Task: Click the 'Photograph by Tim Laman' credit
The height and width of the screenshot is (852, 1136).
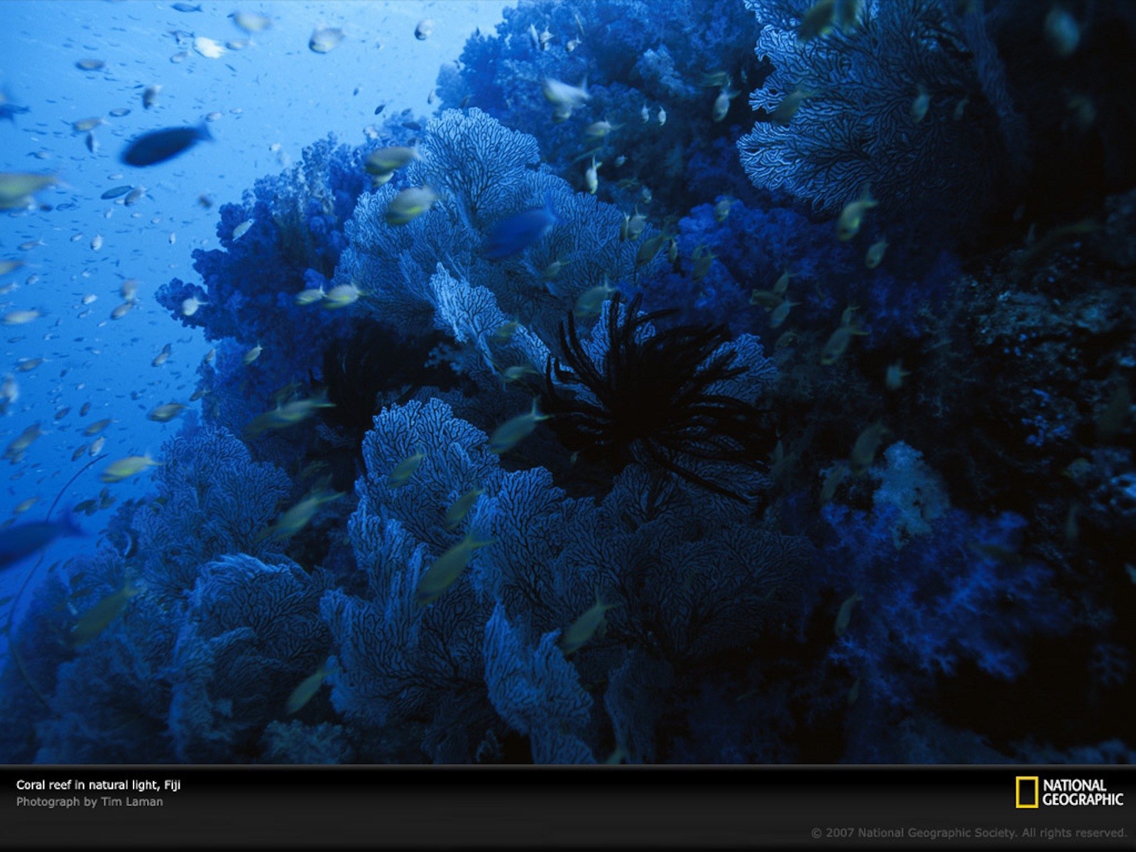Action: point(89,802)
